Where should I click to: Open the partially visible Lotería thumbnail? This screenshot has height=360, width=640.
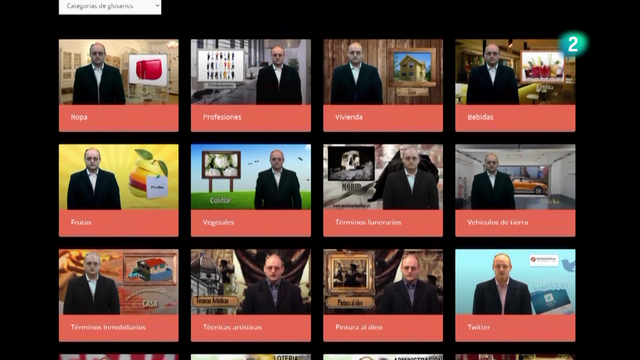[251, 357]
